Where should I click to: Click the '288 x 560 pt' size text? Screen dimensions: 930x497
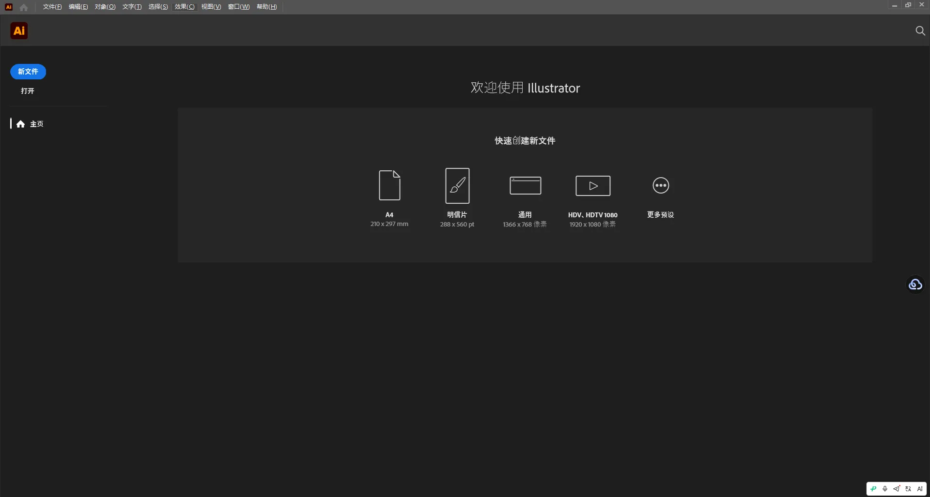(457, 225)
